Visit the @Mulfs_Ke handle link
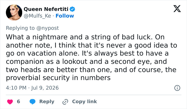Image resolution: width=187 pixels, height=109 pixels. (x=37, y=16)
